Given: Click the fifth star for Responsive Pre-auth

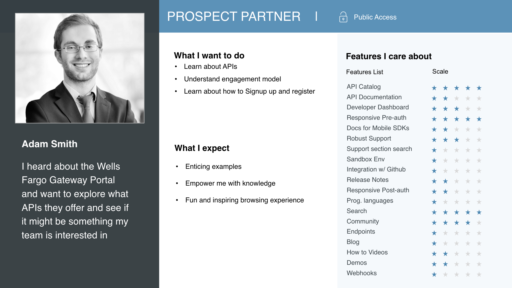Looking at the screenshot, I should pyautogui.click(x=479, y=119).
